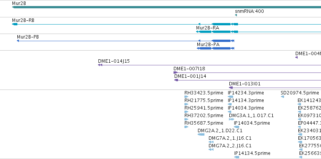Select the DME1-007I18 clone label

pyautogui.click(x=189, y=69)
